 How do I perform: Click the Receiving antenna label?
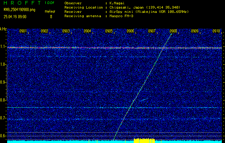pyautogui.click(x=83, y=16)
